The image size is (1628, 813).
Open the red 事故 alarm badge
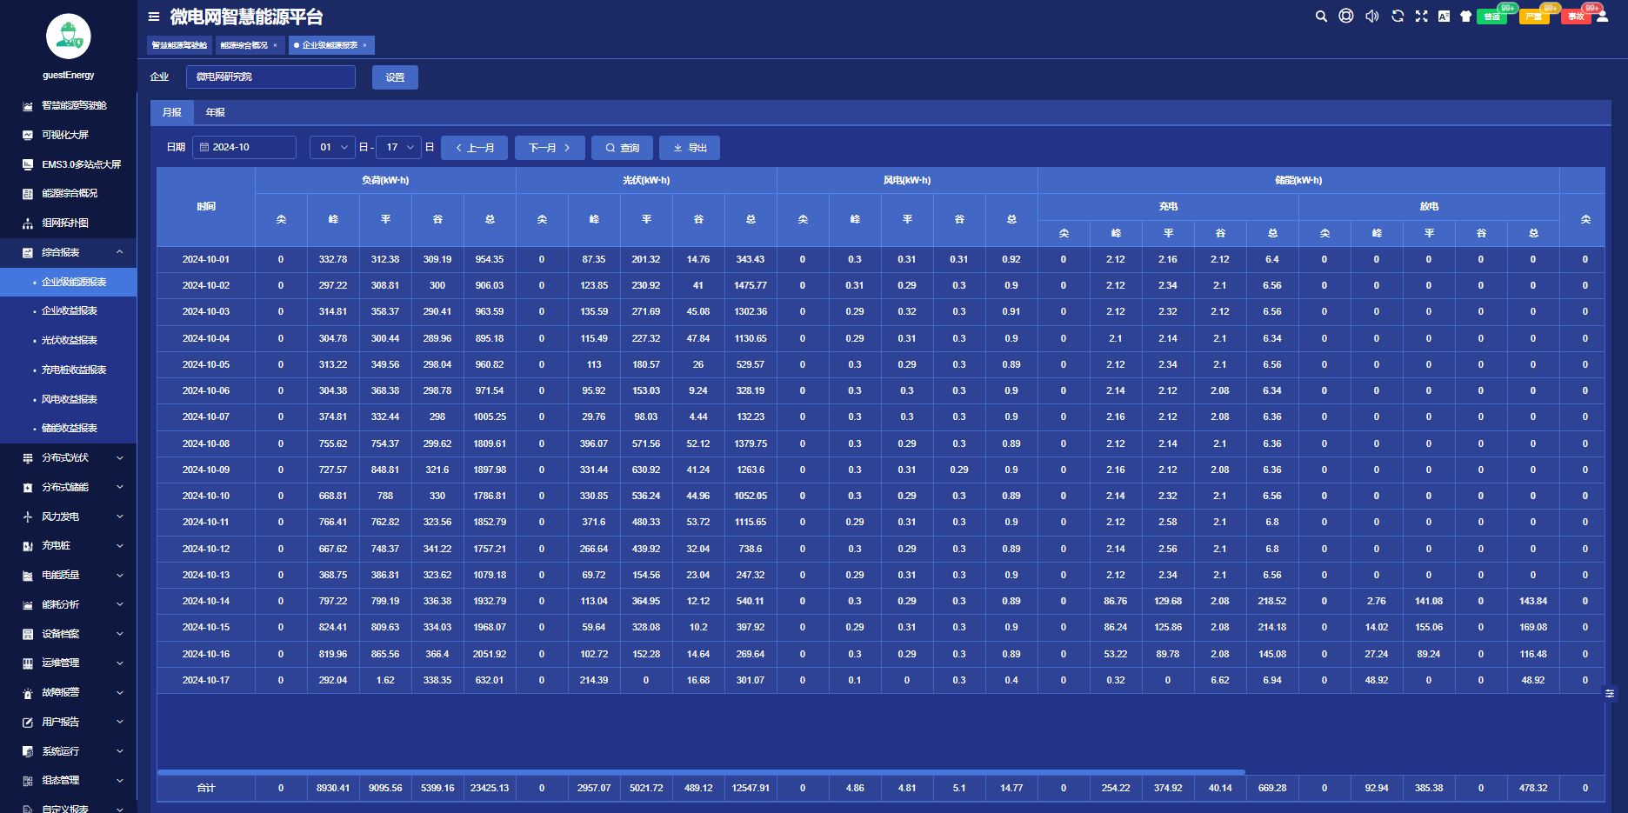[1576, 17]
